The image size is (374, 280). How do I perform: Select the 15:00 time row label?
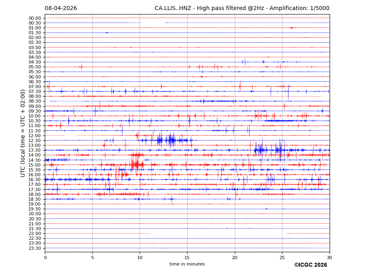(x=35, y=165)
